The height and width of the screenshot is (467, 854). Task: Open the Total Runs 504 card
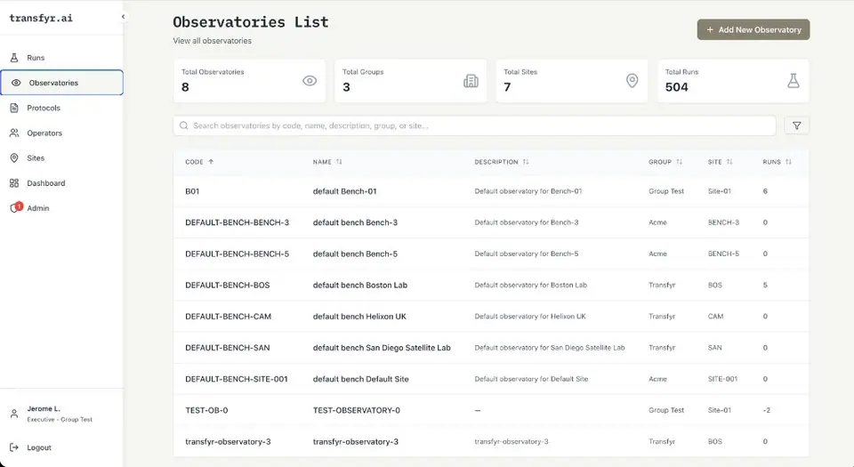click(733, 81)
